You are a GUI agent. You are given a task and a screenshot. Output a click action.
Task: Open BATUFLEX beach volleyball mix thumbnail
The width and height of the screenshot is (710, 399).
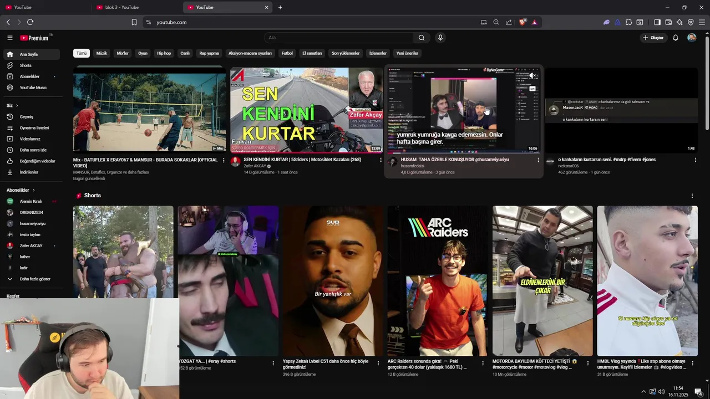click(150, 110)
